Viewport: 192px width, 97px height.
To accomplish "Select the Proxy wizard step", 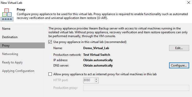I will point(22,46).
